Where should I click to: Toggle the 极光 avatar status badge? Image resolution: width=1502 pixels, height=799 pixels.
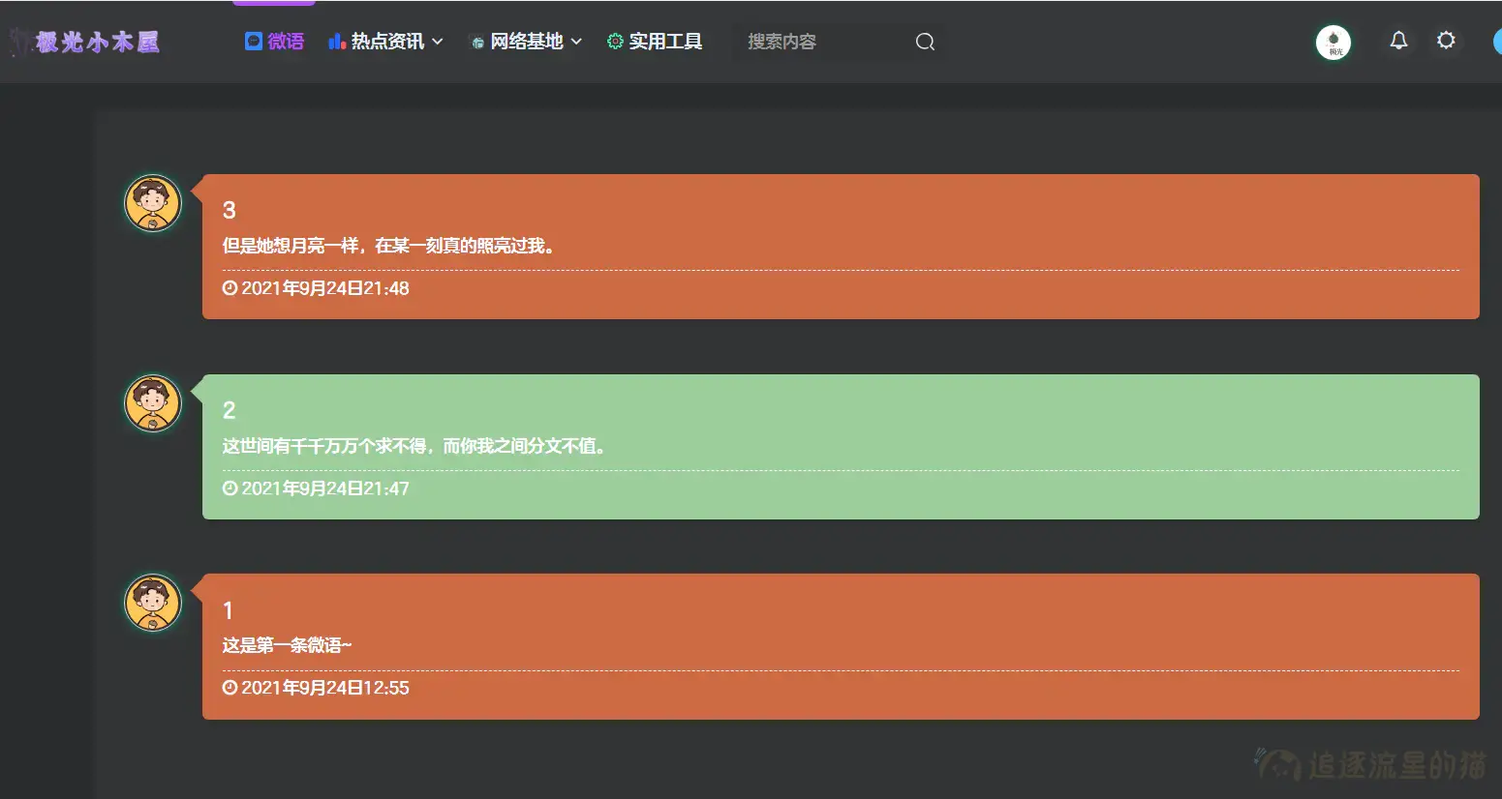(x=1333, y=43)
